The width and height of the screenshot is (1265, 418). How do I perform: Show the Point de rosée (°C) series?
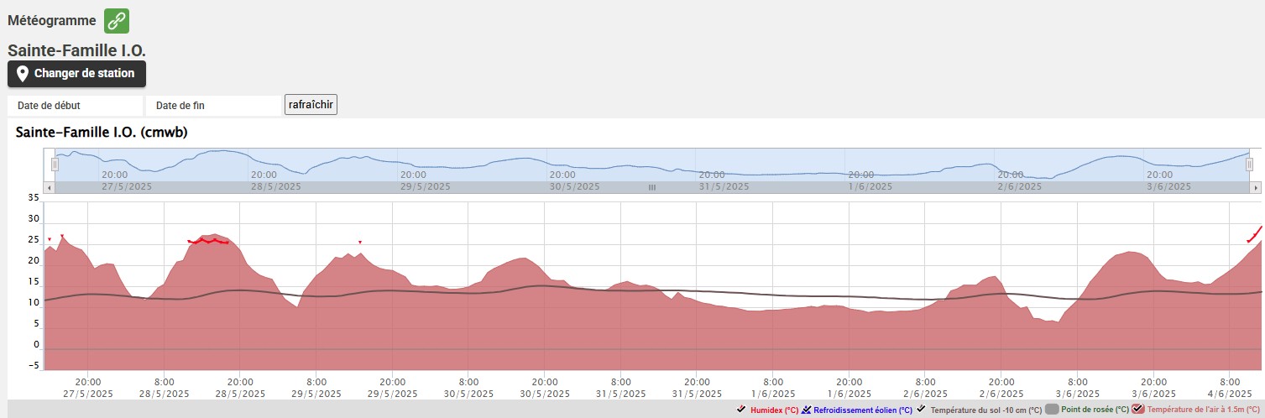[1095, 410]
